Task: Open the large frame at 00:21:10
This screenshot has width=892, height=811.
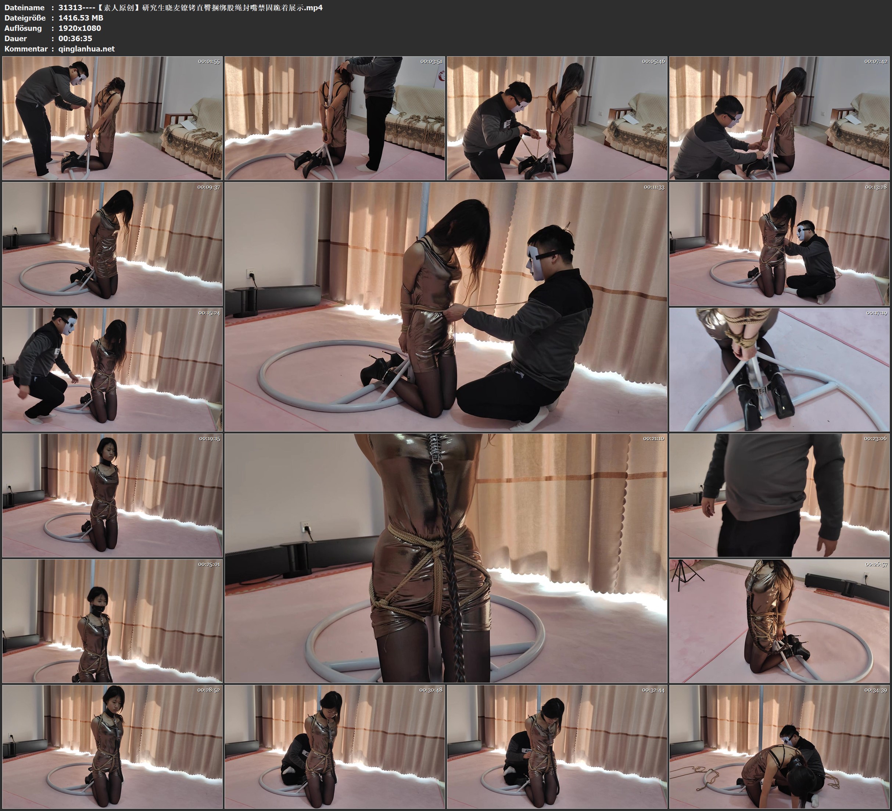Action: click(445, 558)
